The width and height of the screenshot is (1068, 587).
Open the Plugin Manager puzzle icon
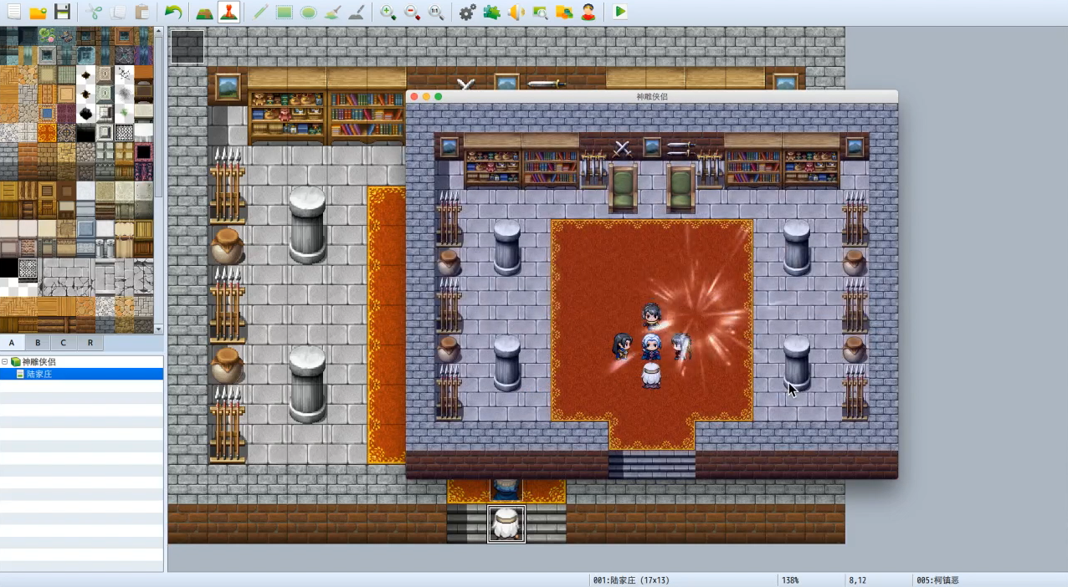492,12
